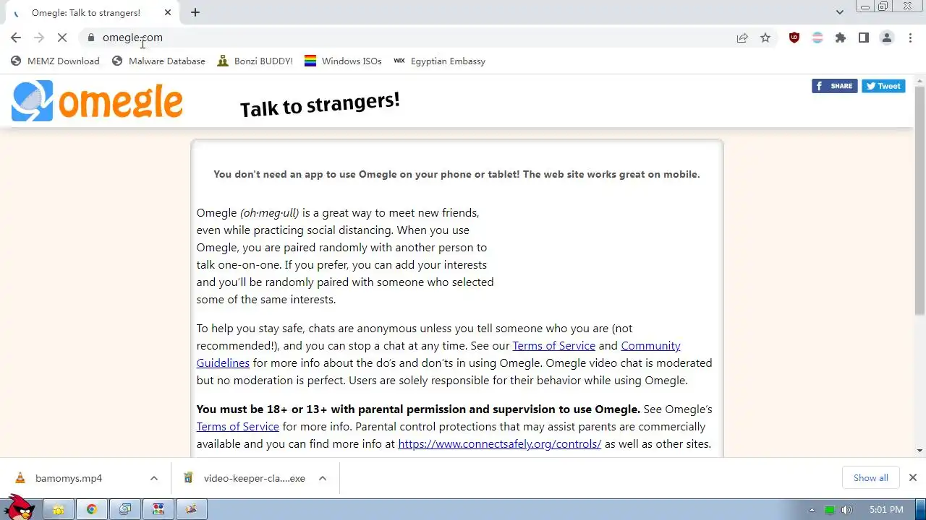Click the scrollbar down arrow
The width and height of the screenshot is (926, 520).
[919, 451]
